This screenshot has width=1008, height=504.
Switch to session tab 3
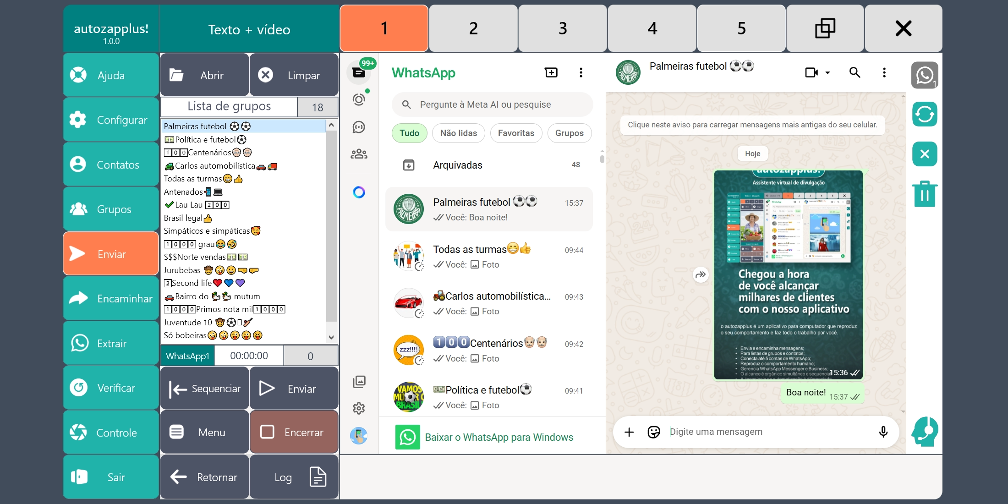click(x=563, y=29)
